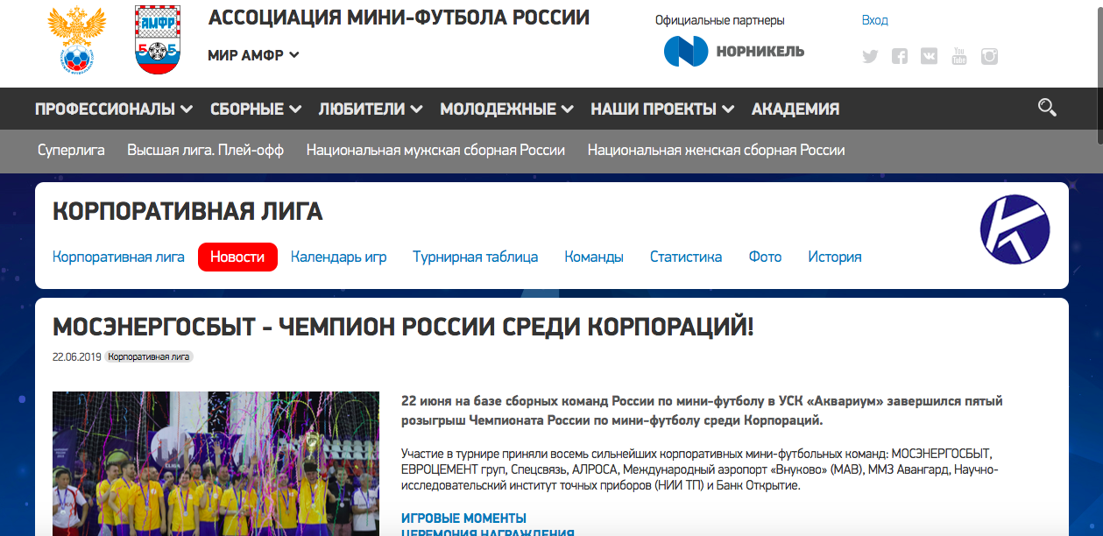1103x536 pixels.
Task: Click the Corporate League round K logo
Action: pyautogui.click(x=1015, y=230)
